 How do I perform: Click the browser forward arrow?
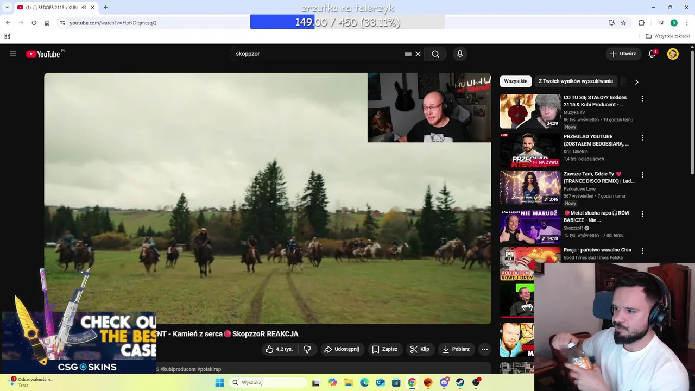tap(21, 23)
